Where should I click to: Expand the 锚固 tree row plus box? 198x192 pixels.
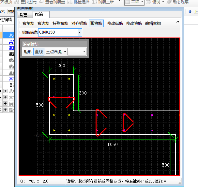pyautogui.click(x=5, y=103)
